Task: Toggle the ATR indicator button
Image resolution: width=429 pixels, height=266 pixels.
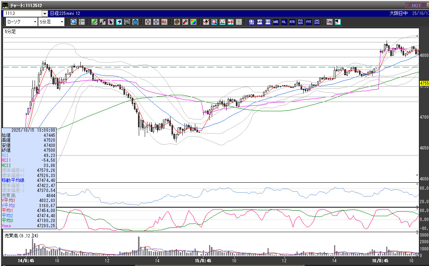Action: click(x=292, y=22)
